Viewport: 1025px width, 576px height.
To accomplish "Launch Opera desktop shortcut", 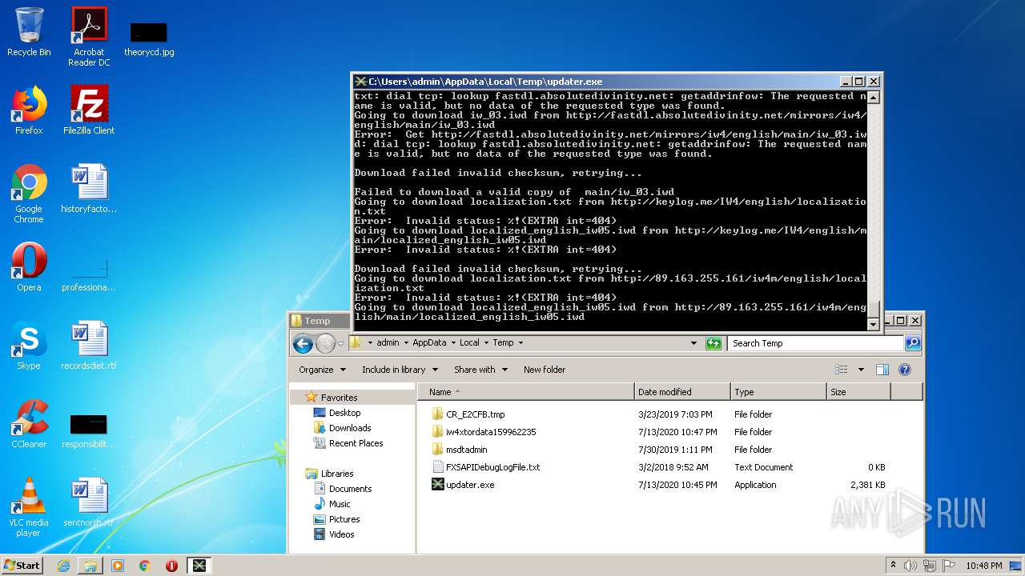I will 29,267.
